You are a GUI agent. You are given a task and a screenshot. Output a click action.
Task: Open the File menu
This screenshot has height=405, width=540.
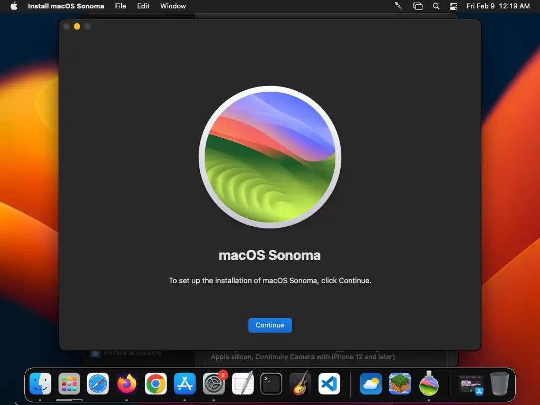[x=121, y=6]
